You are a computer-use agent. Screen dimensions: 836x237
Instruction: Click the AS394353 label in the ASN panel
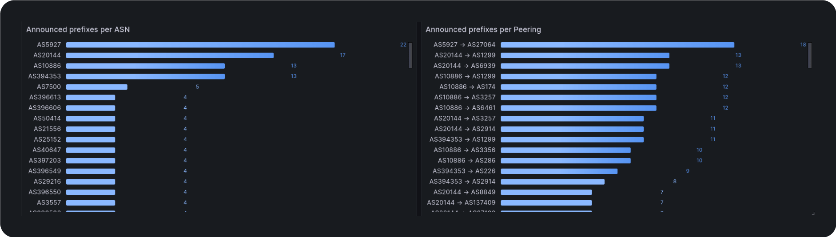[x=44, y=76]
